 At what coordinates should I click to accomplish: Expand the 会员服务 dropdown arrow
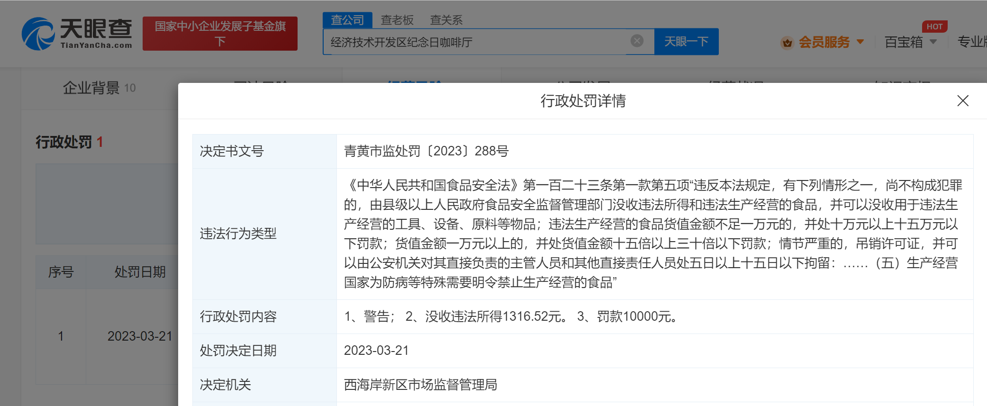860,42
